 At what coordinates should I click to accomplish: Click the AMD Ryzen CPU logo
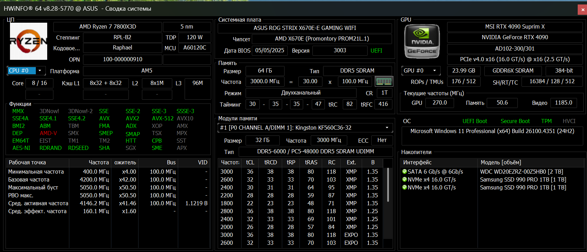point(29,41)
